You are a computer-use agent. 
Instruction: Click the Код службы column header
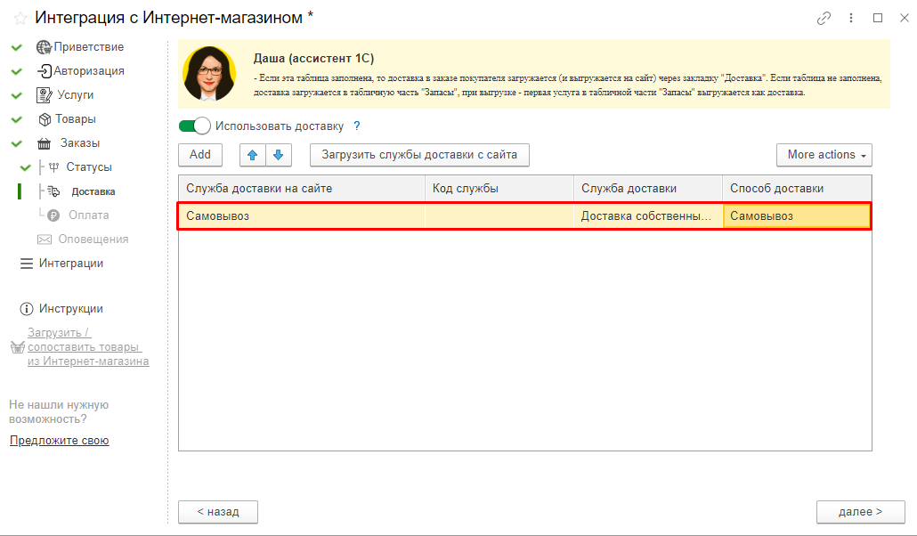pos(499,189)
